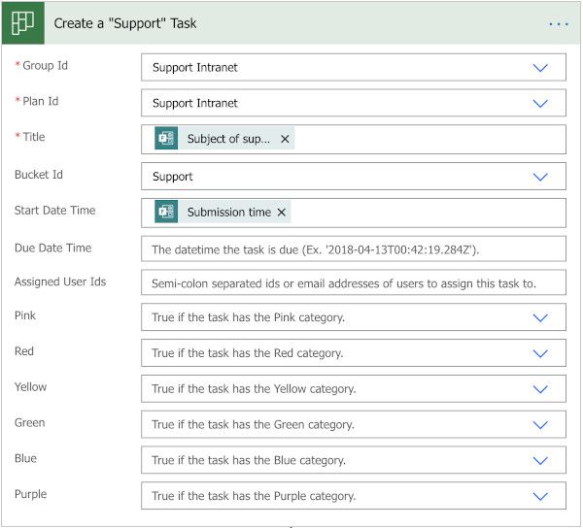Click the Submission time token text

tap(229, 212)
